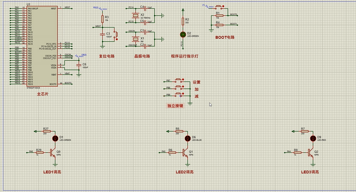Select resistor R27 above D1
The width and height of the screenshot is (356, 192).
pyautogui.click(x=47, y=131)
